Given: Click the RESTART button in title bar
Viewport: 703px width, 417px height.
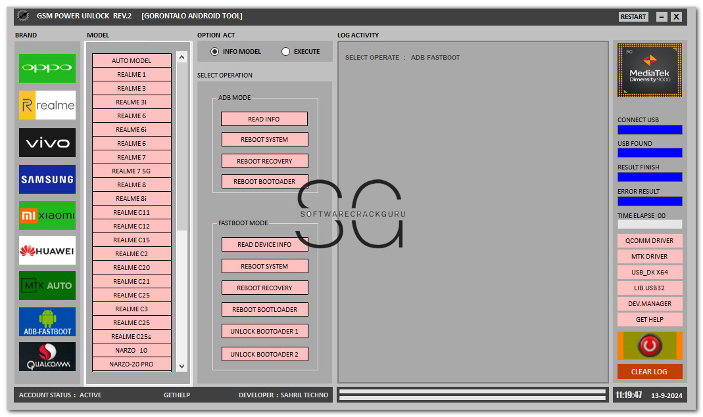Looking at the screenshot, I should tap(633, 16).
